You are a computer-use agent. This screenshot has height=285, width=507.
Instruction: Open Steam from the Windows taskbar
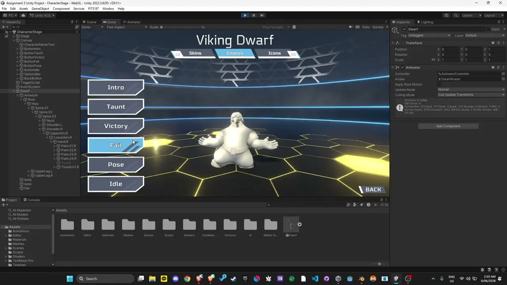[233, 279]
